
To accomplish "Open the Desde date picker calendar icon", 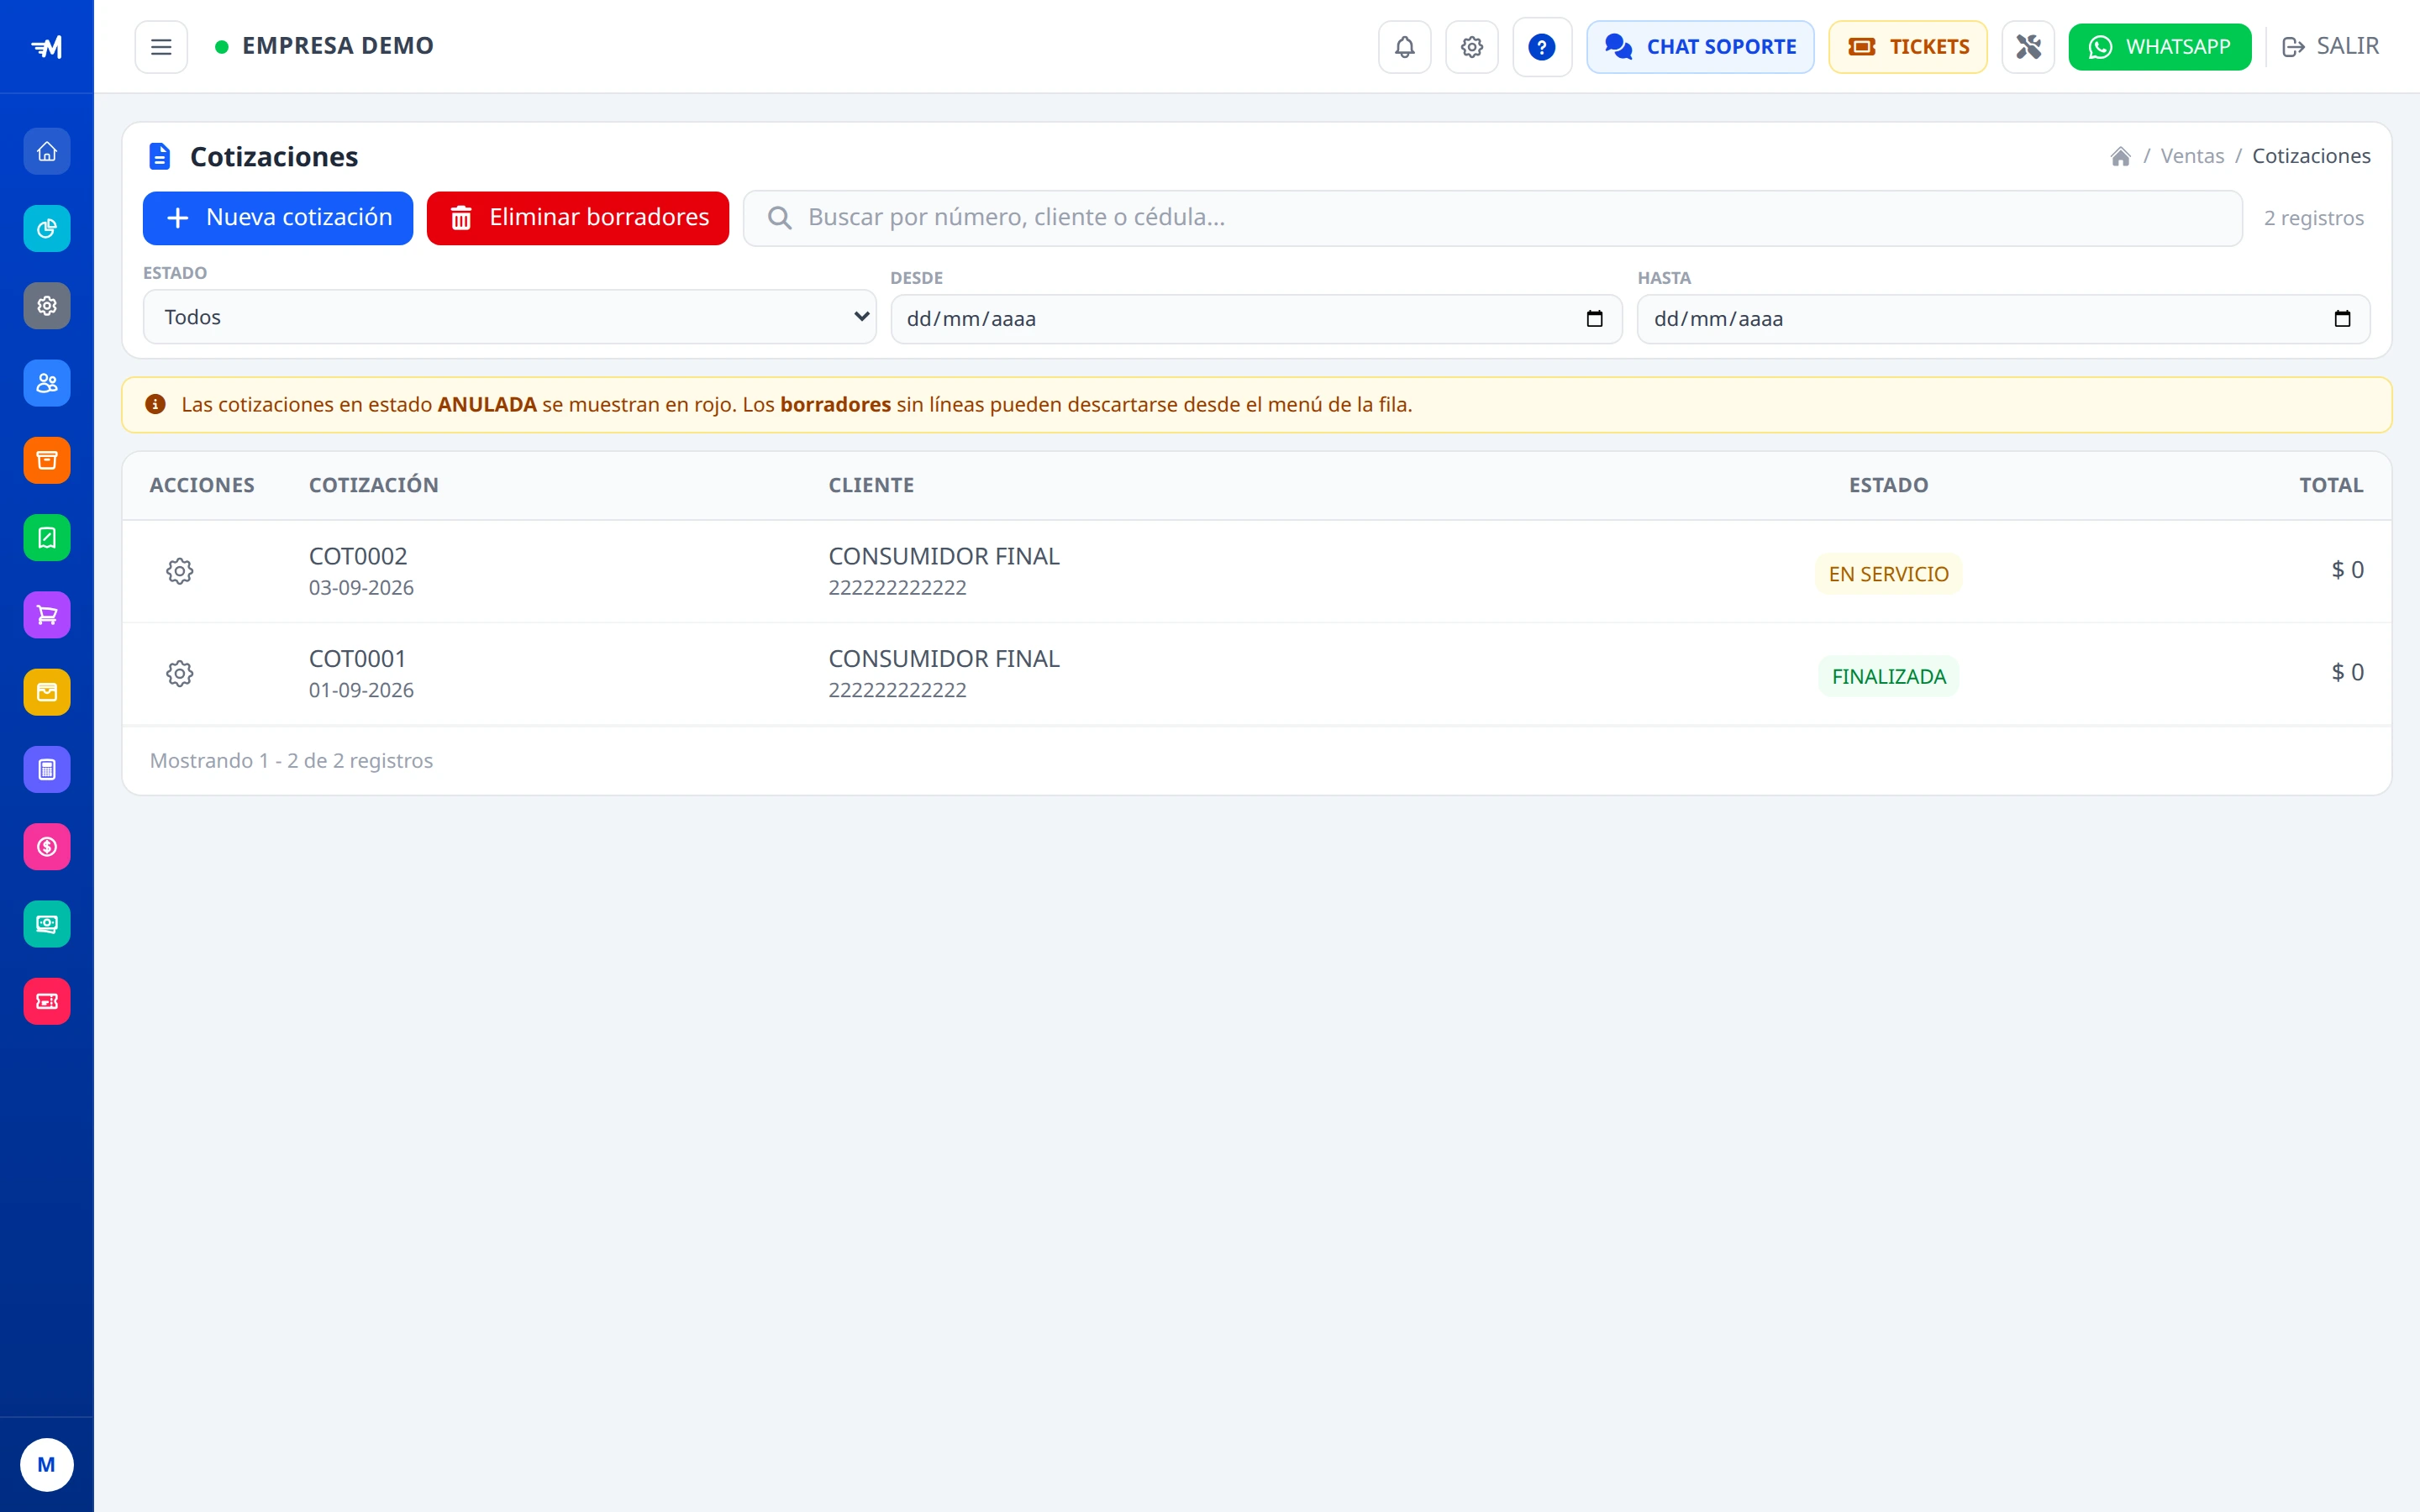I will coord(1594,319).
